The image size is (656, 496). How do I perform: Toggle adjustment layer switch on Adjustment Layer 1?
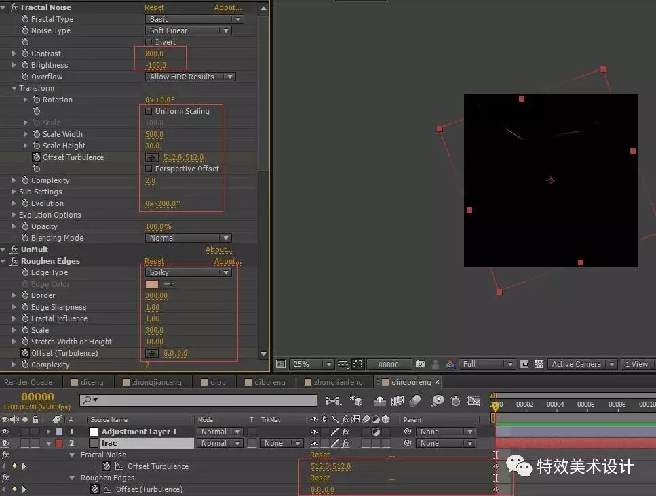click(376, 432)
